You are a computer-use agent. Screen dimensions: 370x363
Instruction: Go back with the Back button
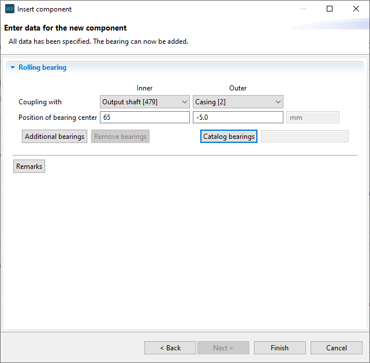[x=170, y=348]
